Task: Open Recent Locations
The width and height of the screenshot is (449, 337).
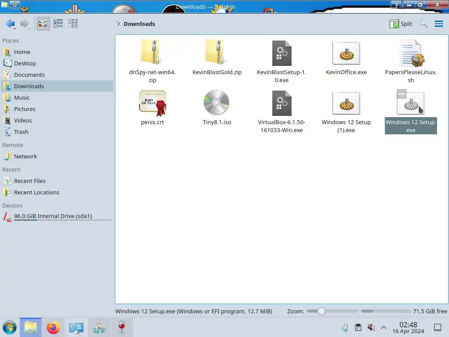Action: click(x=57, y=193)
